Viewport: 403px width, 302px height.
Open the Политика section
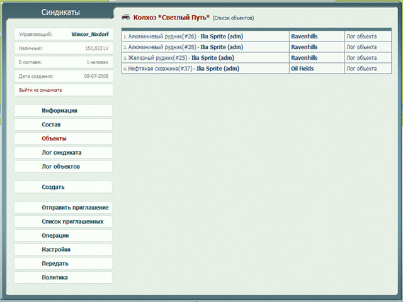64,277
